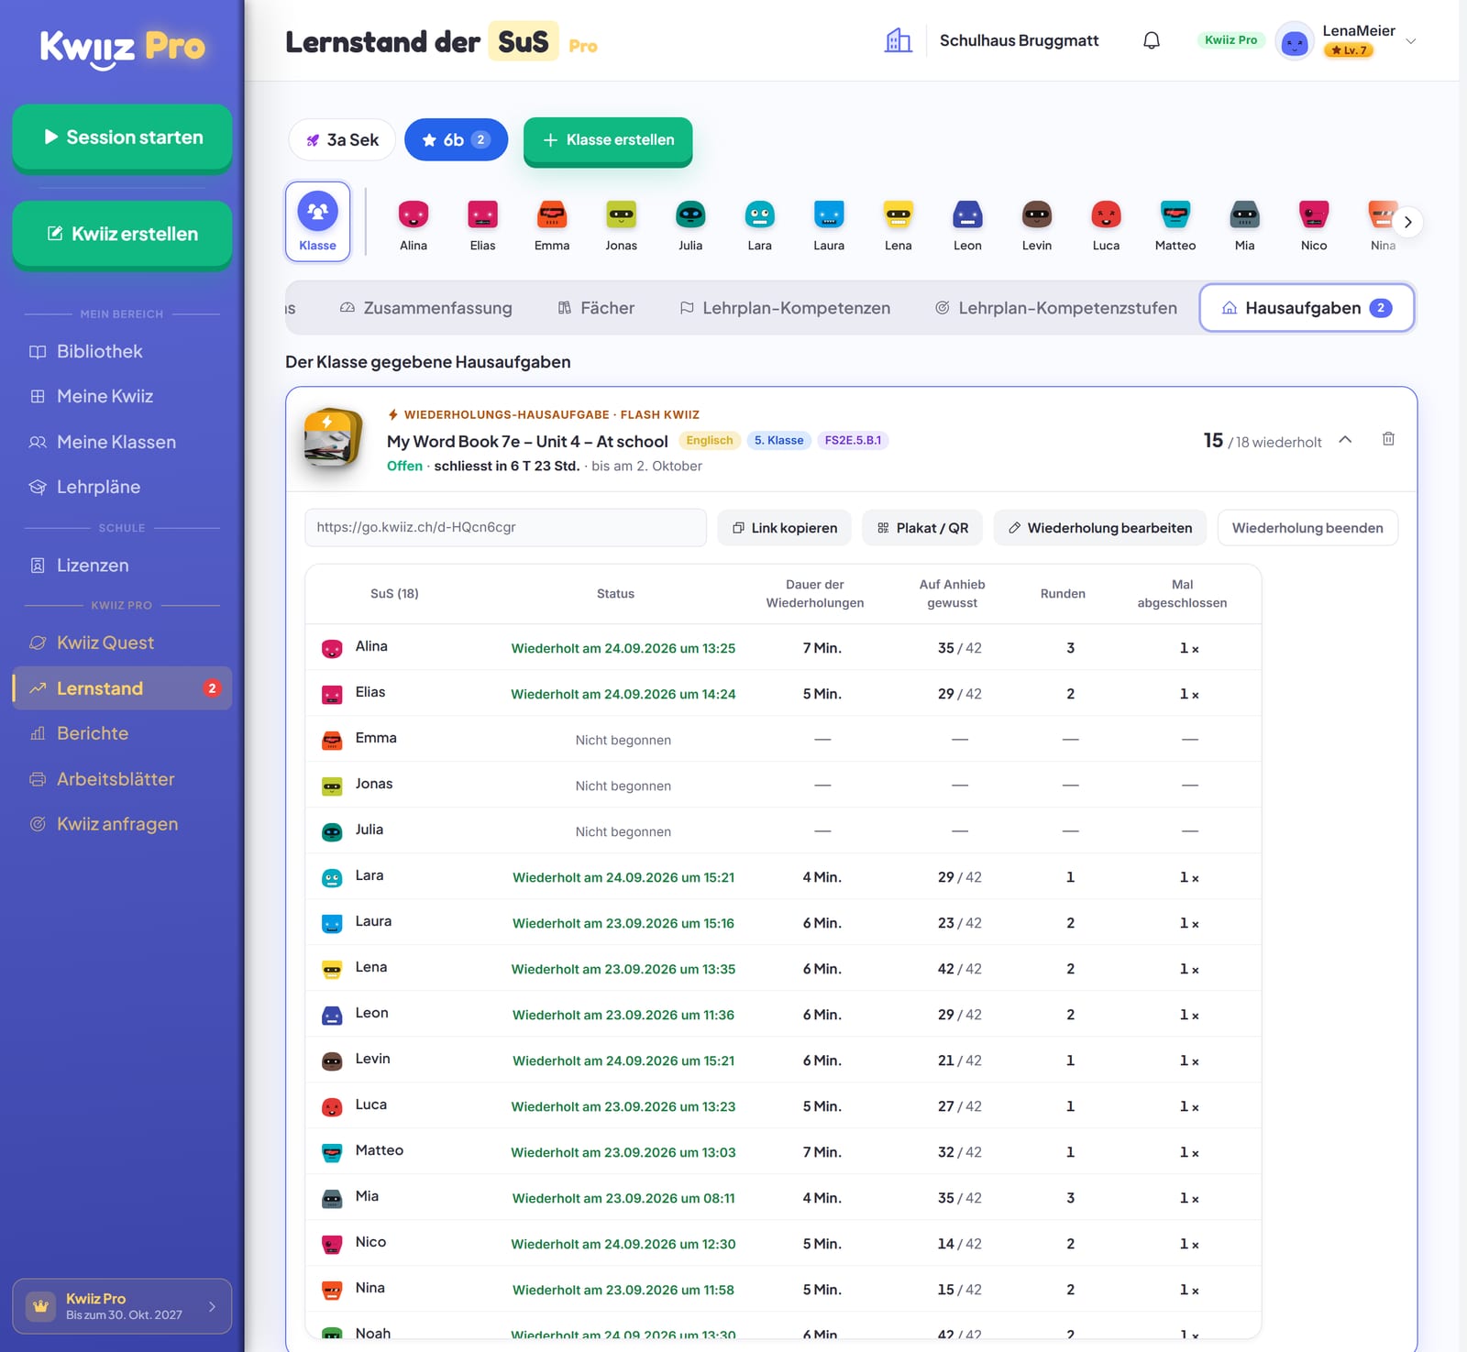The height and width of the screenshot is (1352, 1467).
Task: Switch to Zusammenfassung tab
Action: (x=425, y=308)
